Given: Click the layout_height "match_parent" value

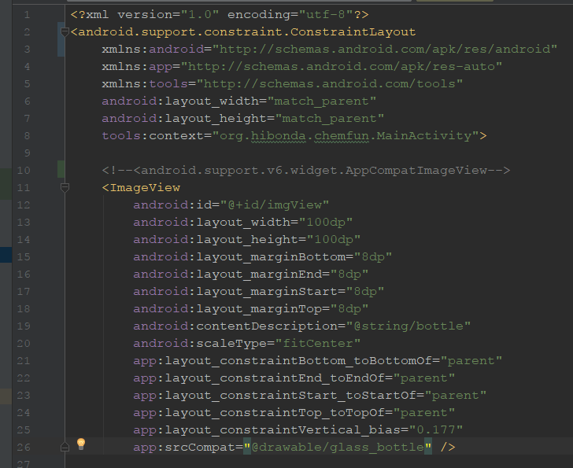Looking at the screenshot, I should tap(329, 119).
